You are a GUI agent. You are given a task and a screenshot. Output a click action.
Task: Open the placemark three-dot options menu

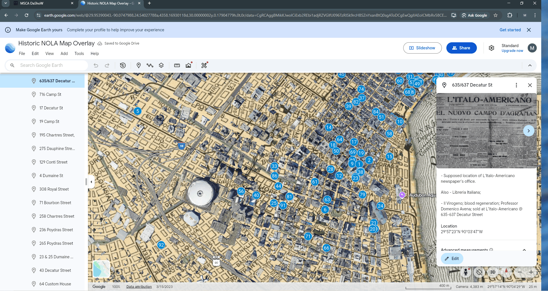pyautogui.click(x=516, y=85)
